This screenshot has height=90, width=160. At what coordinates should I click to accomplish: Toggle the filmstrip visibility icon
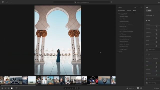point(138,88)
